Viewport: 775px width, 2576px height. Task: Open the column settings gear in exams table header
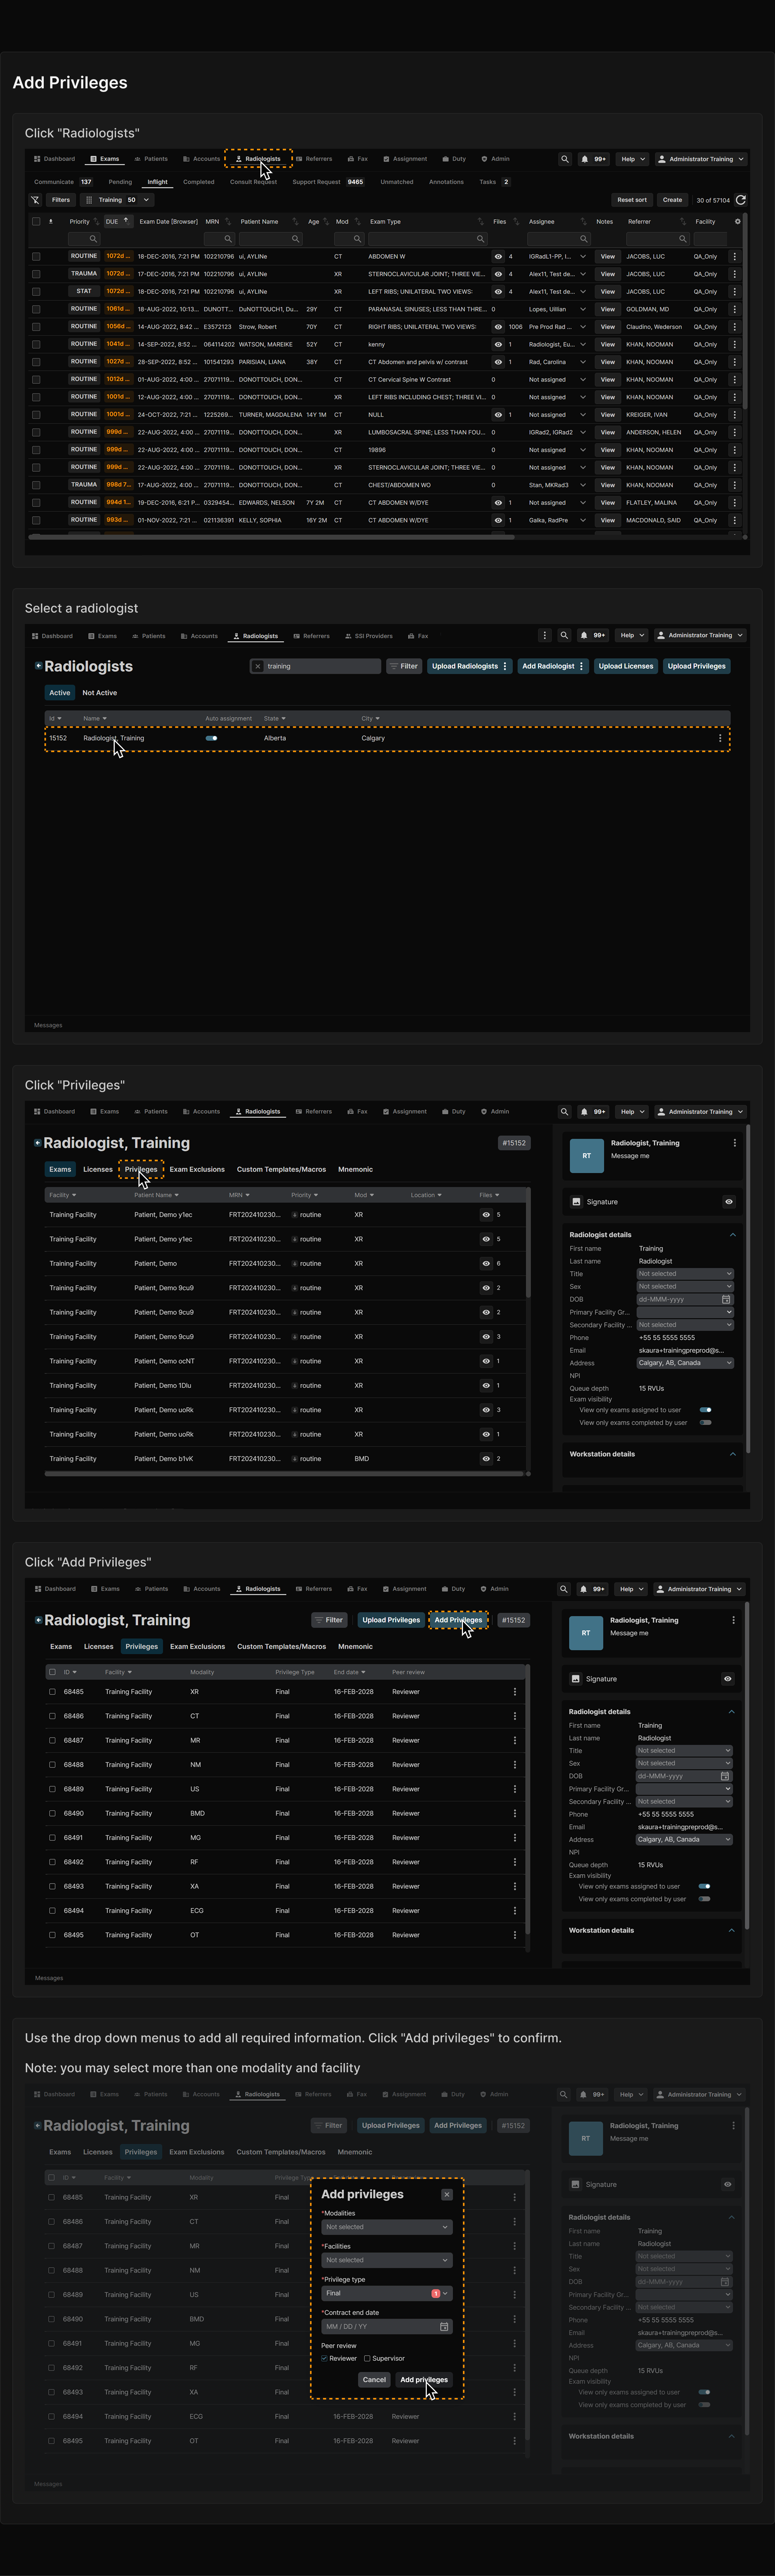click(738, 222)
